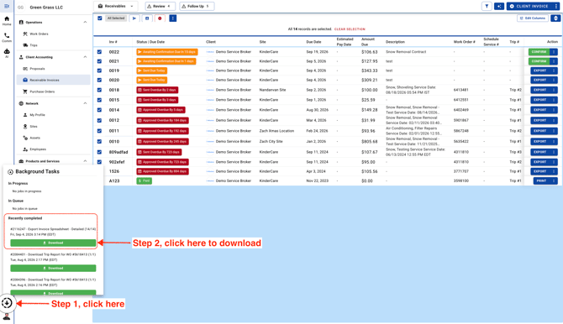The height and width of the screenshot is (324, 563).
Task: Collapse the Products and Services section
Action: (x=85, y=161)
